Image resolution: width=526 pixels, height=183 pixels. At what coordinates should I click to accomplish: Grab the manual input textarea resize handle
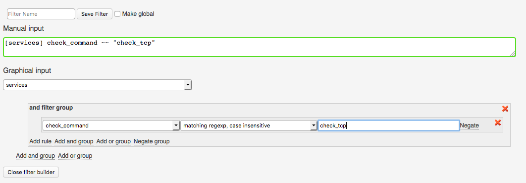513,54
